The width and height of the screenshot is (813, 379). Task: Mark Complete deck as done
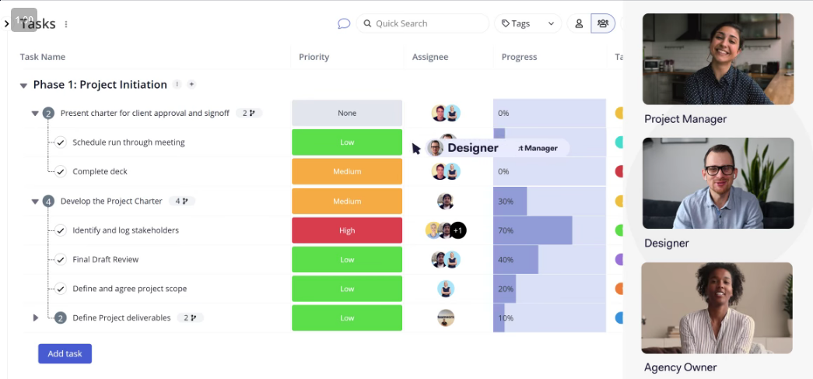pos(60,171)
